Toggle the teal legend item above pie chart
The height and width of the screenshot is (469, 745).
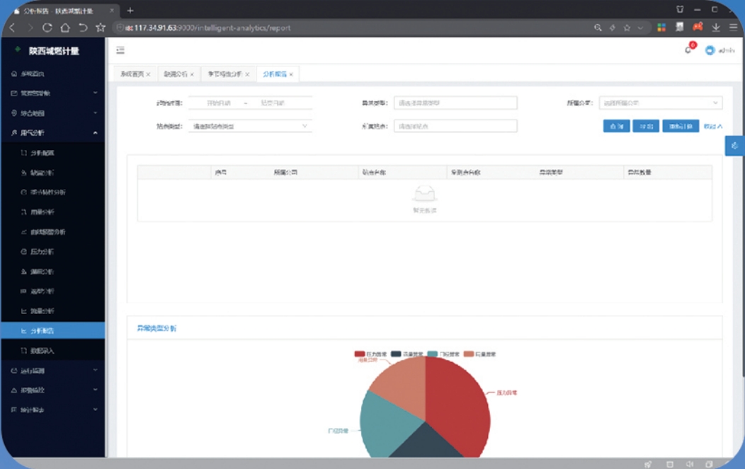pos(443,354)
